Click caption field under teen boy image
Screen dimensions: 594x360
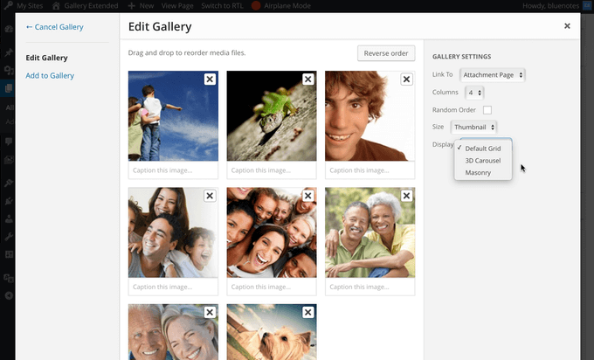pyautogui.click(x=370, y=170)
